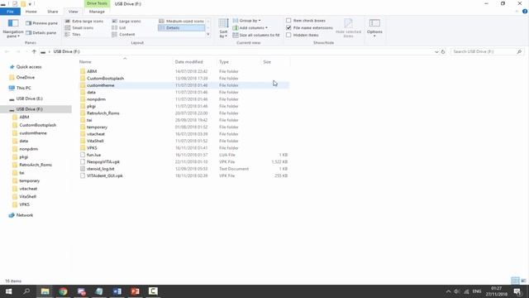The image size is (529, 298).
Task: Choose Content layout
Action: (123, 35)
